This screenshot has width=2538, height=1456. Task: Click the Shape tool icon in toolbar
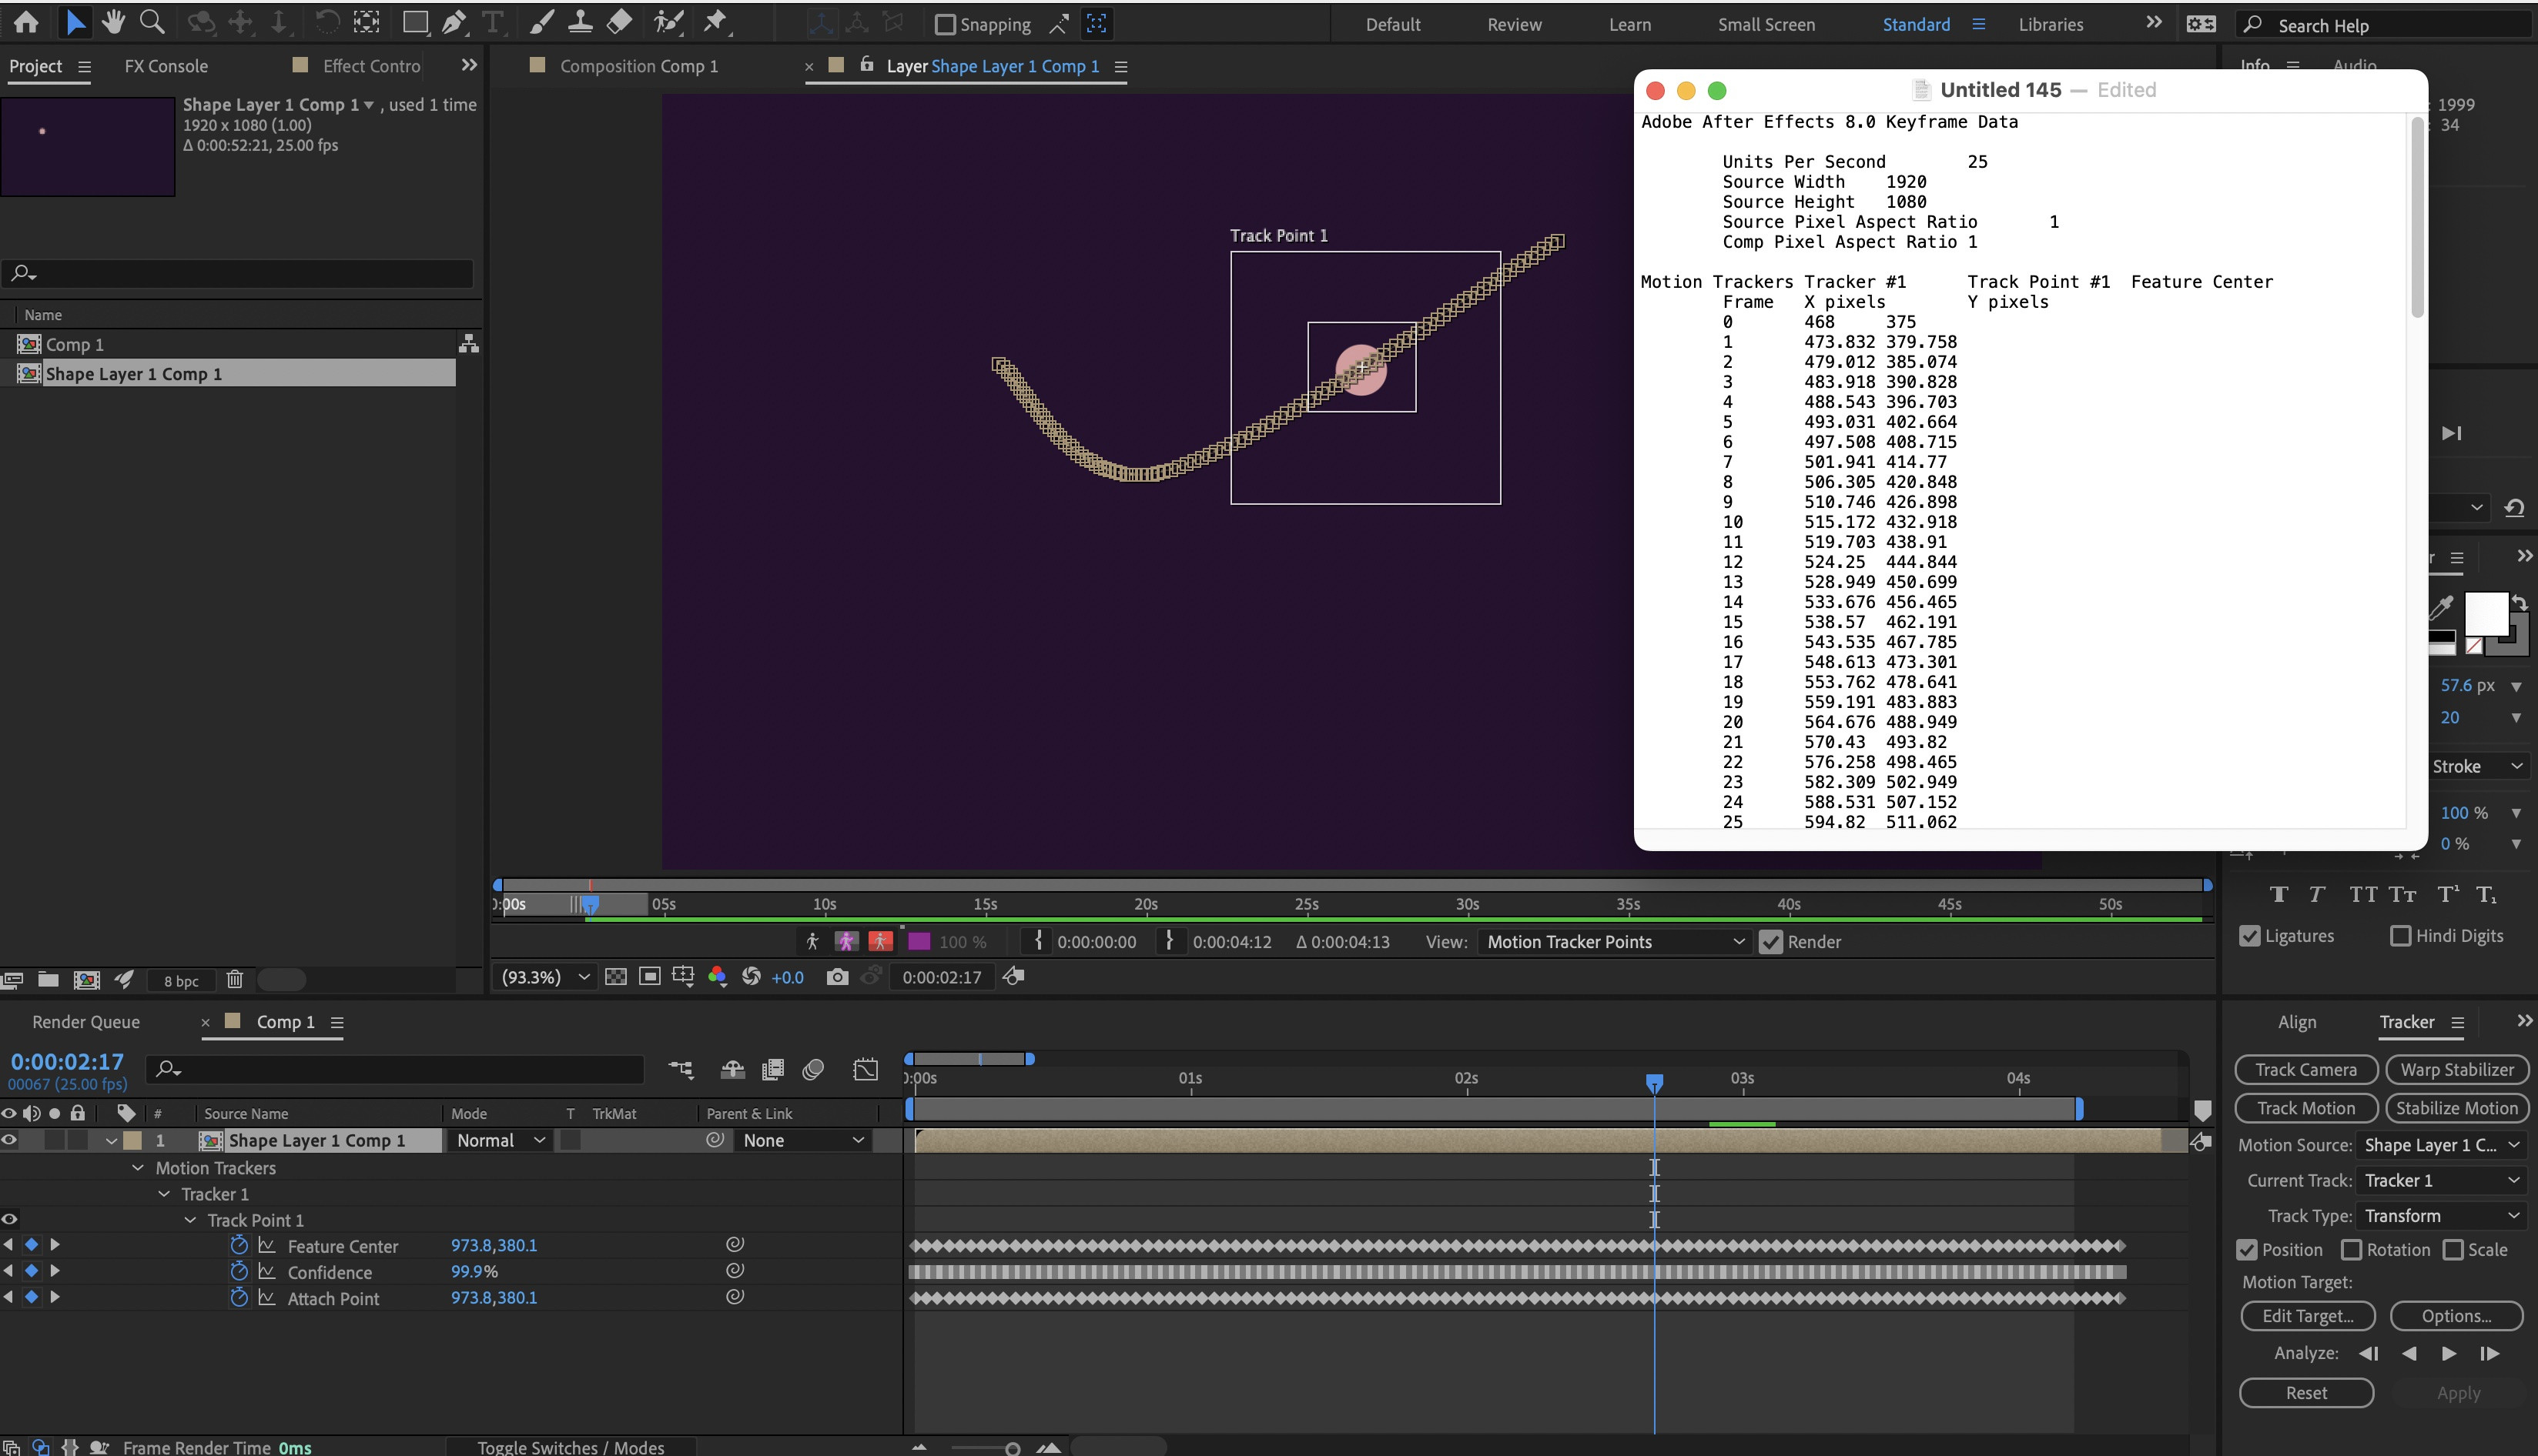(414, 22)
